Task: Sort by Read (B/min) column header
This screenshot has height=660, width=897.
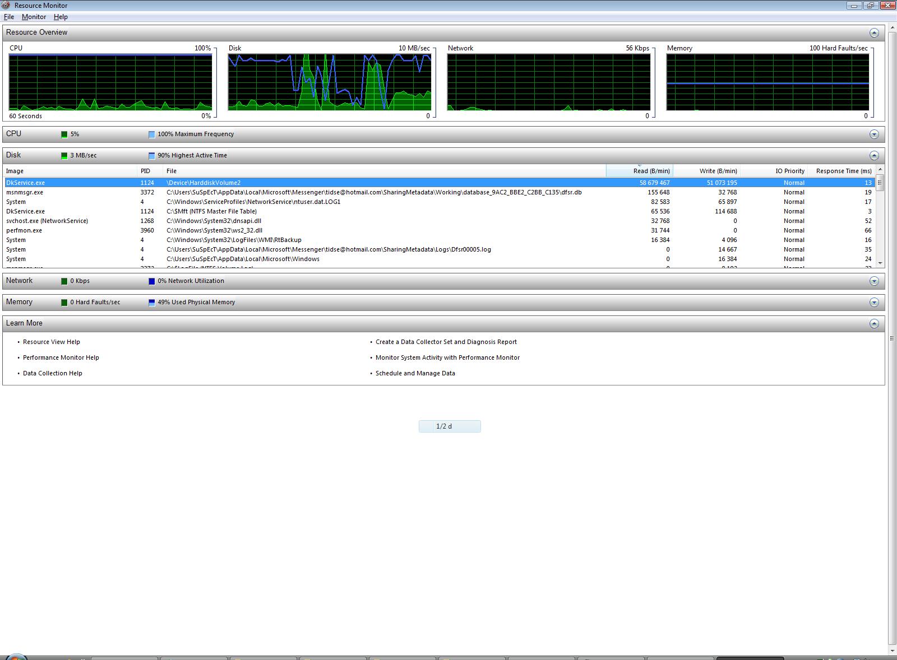Action: [639, 171]
